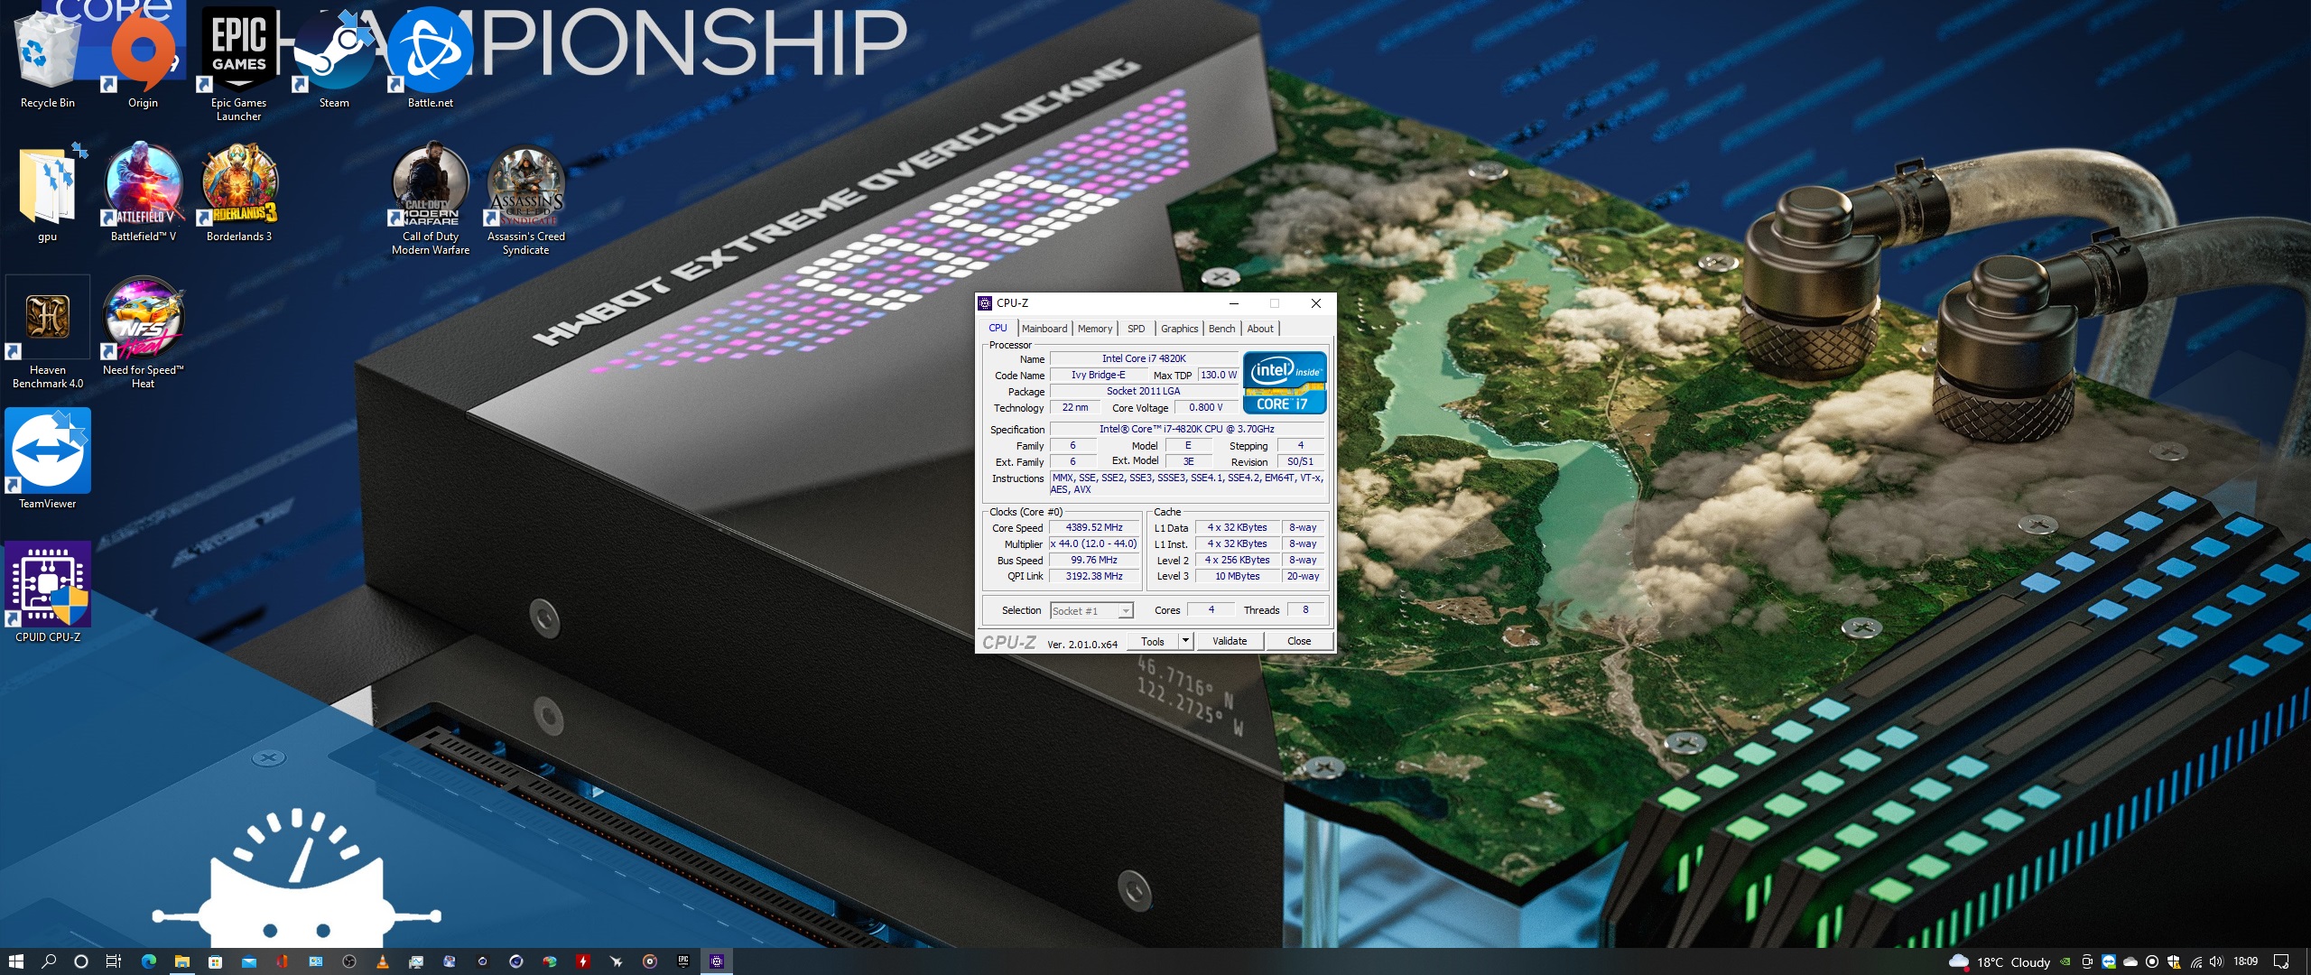Switch to the Bench tab

pyautogui.click(x=1221, y=329)
